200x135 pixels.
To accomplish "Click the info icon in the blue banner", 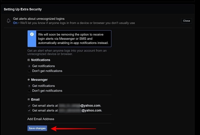I will pyautogui.click(x=32, y=34).
